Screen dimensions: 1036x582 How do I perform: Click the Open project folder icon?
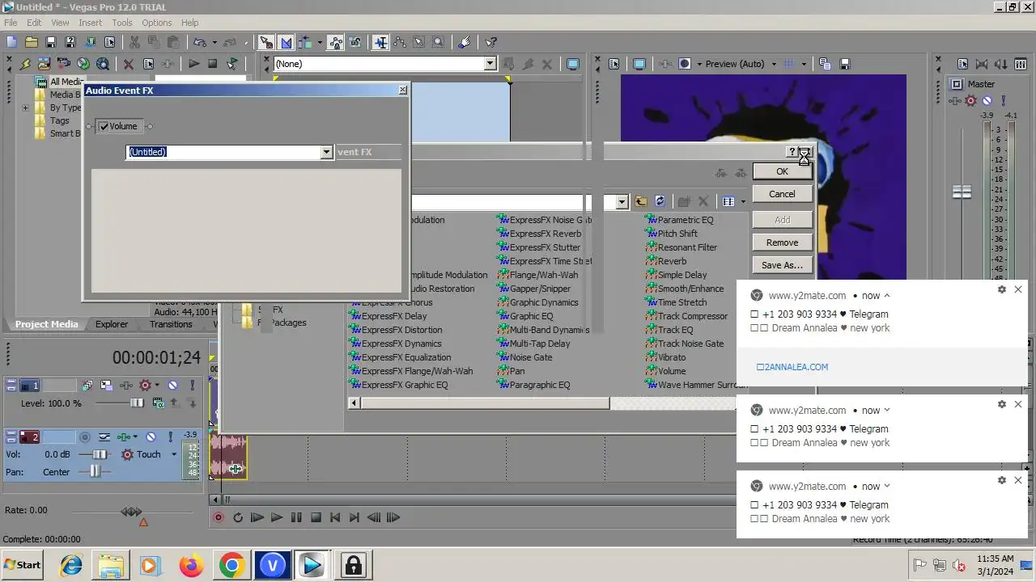click(x=31, y=42)
